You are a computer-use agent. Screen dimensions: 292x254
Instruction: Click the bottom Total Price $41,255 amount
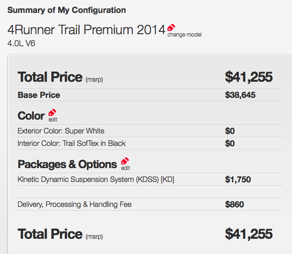pyautogui.click(x=249, y=234)
